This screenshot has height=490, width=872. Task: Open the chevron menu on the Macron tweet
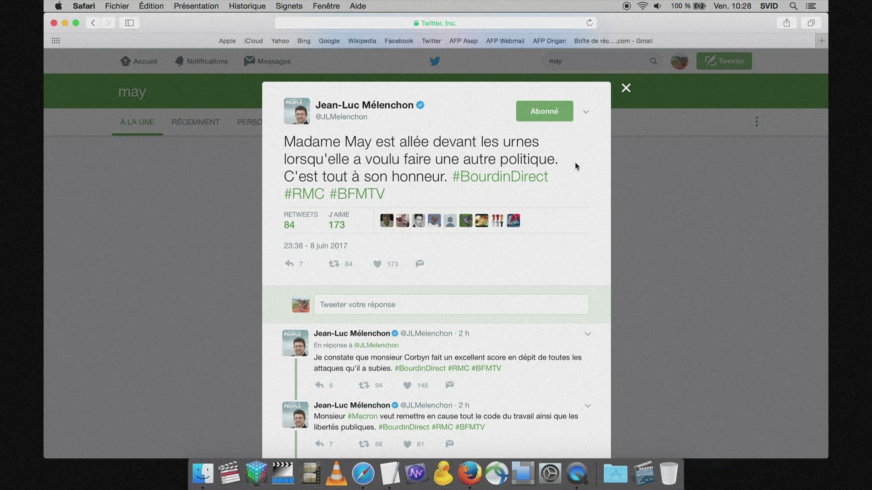coord(587,406)
